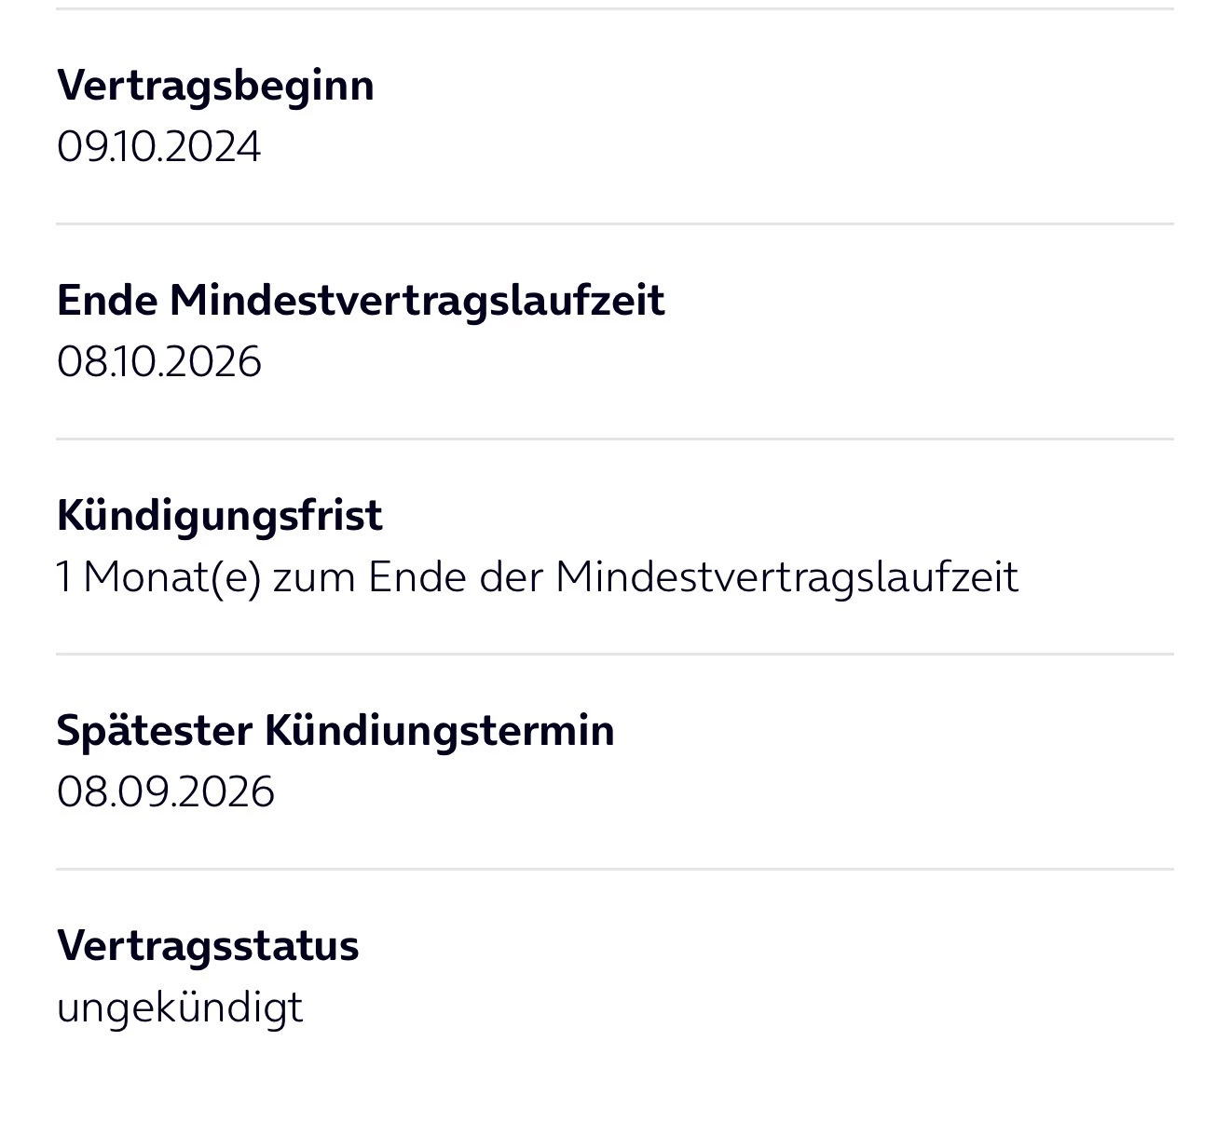Click the Vertragsbeginn heading

point(215,86)
